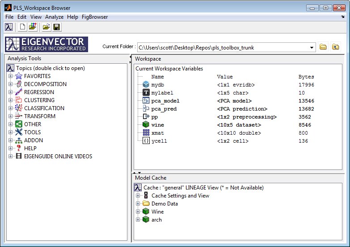Click the Classification icon
The image size is (350, 247).
19,108
